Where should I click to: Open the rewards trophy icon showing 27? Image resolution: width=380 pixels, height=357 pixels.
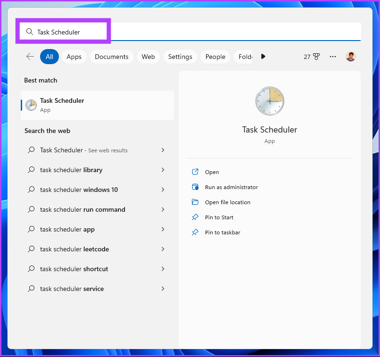(x=316, y=57)
